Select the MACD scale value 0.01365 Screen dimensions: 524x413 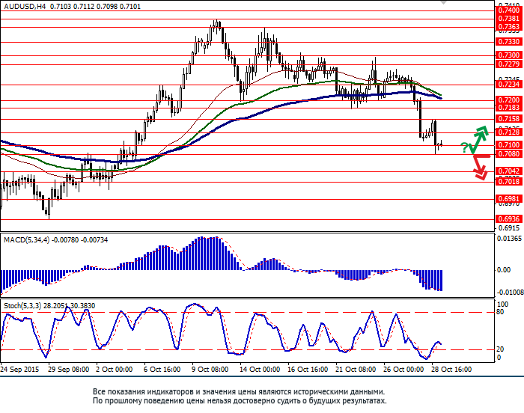(509, 239)
